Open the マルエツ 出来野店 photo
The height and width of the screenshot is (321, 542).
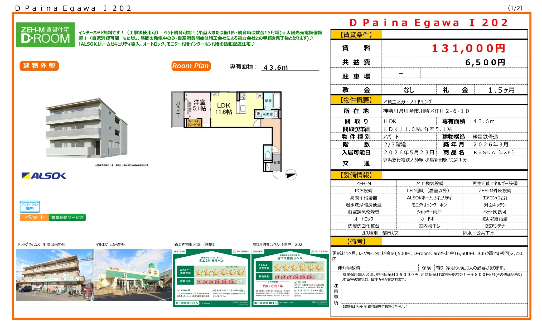[133, 275]
